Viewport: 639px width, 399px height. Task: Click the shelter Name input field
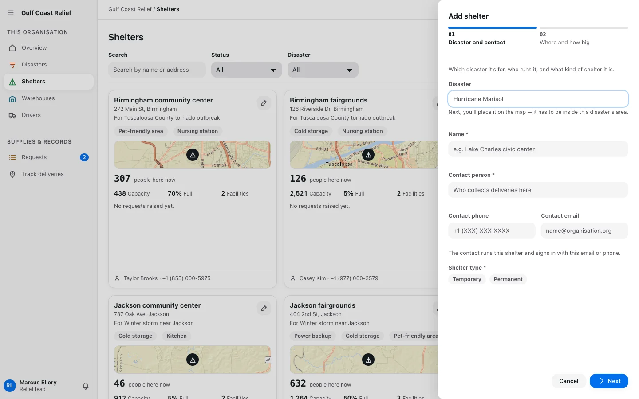pyautogui.click(x=538, y=149)
